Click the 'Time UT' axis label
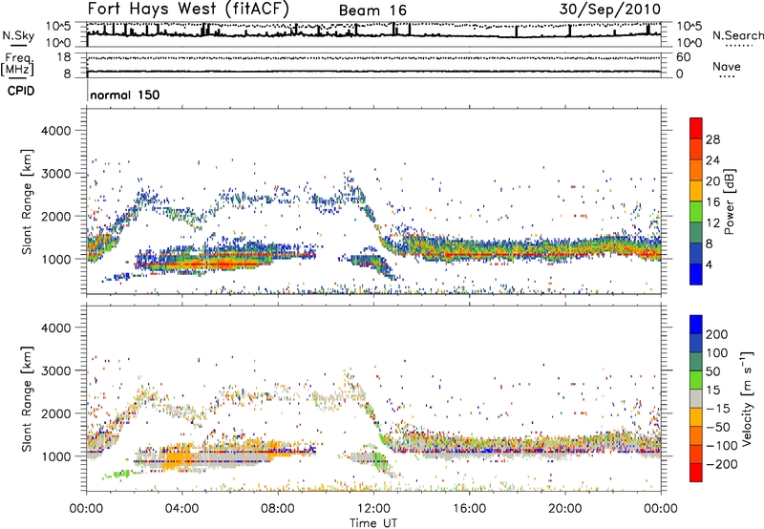 coord(373,523)
